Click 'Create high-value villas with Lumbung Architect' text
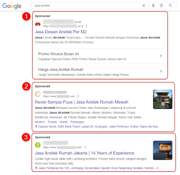Viewport: 180px width, 175px height. tap(91, 159)
